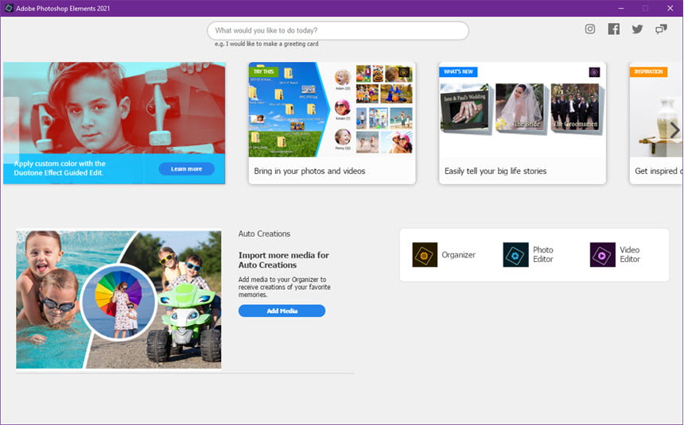Launch the Video Editor app icon
This screenshot has height=425, width=684.
click(602, 254)
